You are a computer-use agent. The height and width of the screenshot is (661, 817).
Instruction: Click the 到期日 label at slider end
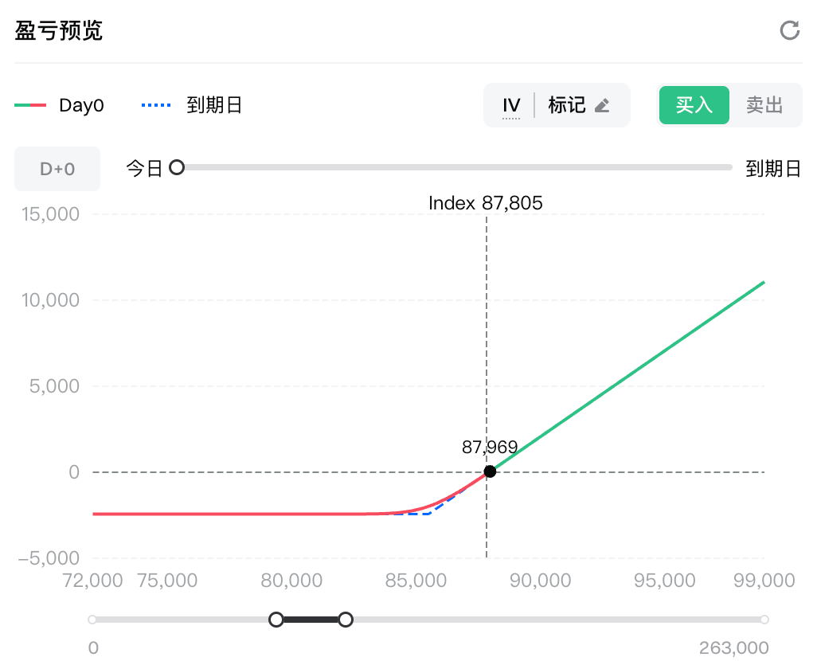point(772,169)
